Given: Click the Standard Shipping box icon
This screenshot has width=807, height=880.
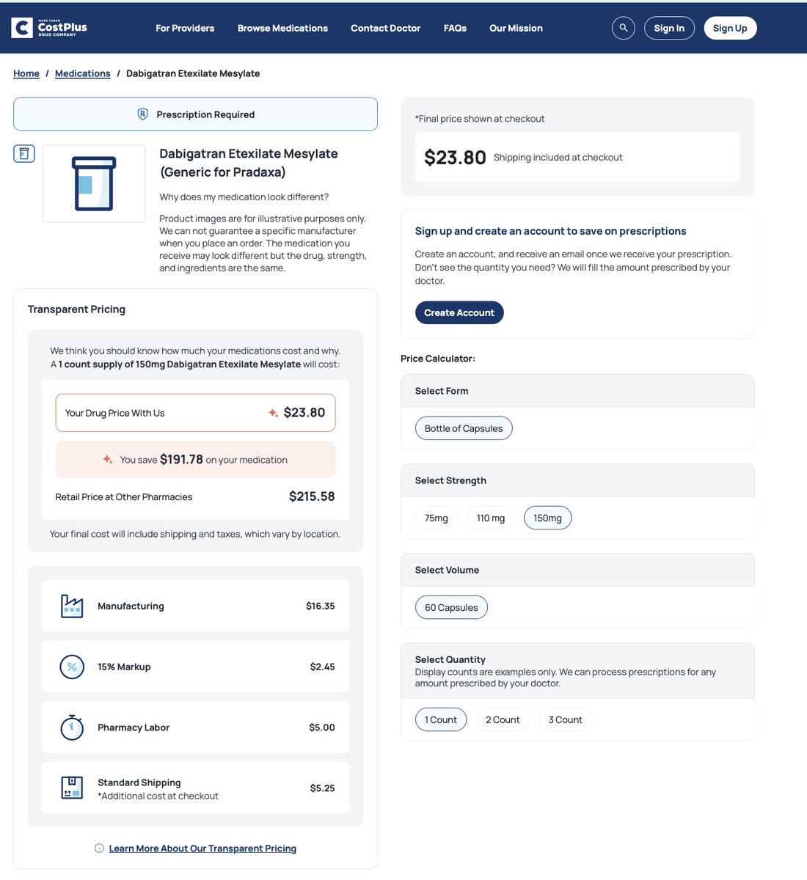Looking at the screenshot, I should coord(72,788).
